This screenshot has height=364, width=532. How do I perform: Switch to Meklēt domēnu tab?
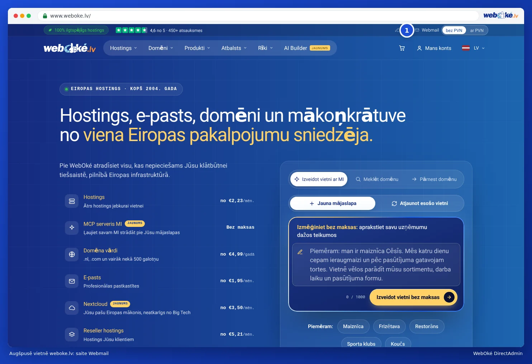377,179
